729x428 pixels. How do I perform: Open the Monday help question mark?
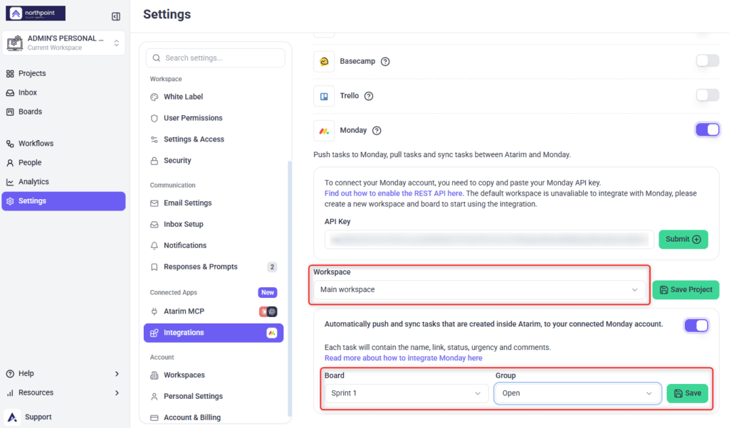(377, 130)
